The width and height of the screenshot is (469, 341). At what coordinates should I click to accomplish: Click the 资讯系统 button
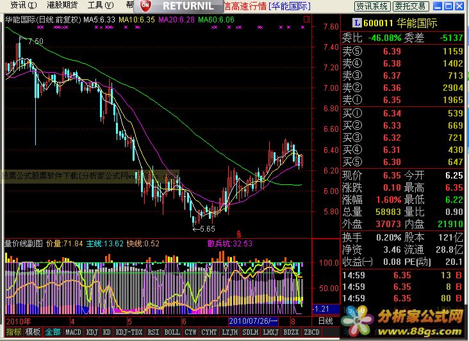pos(372,6)
